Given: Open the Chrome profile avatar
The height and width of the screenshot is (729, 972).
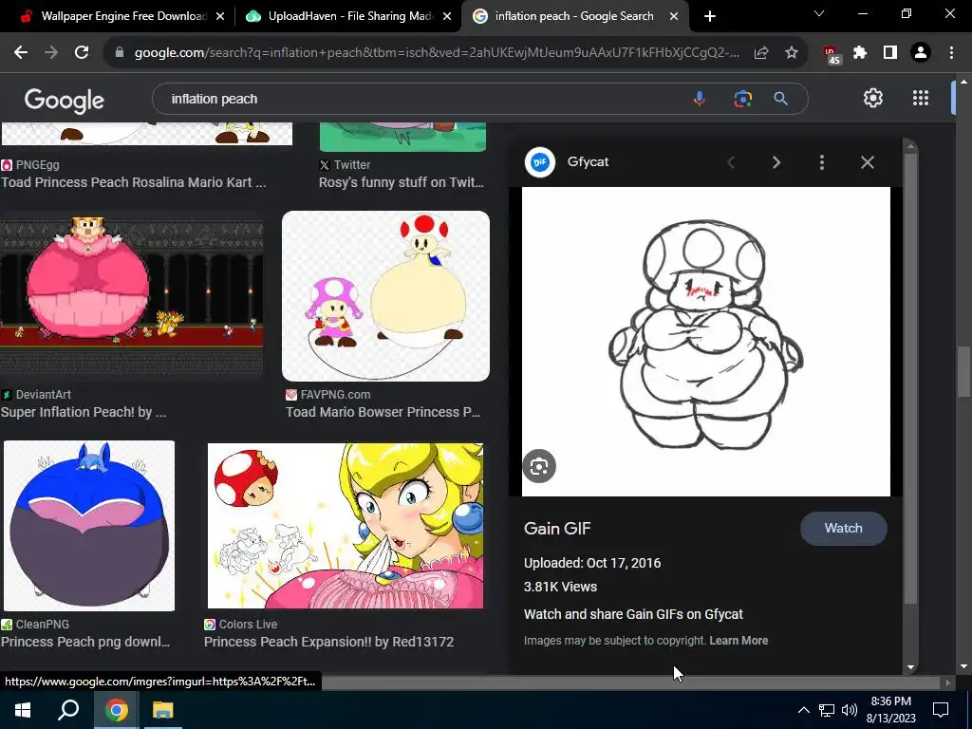Looking at the screenshot, I should coord(921,53).
